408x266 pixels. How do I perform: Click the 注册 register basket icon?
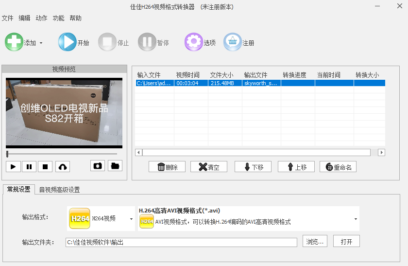pyautogui.click(x=233, y=42)
